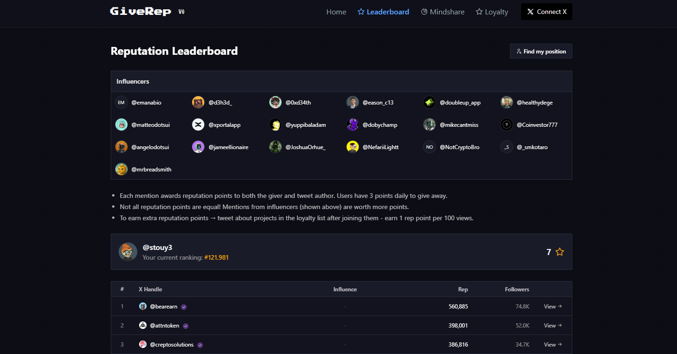Click @attntoken's profile avatar in the table
The height and width of the screenshot is (354, 677).
142,325
